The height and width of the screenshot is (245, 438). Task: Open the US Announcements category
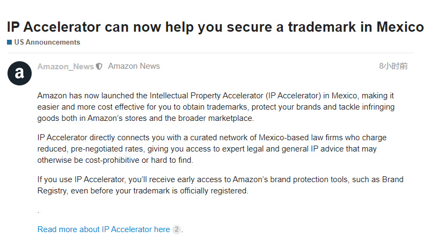(x=47, y=42)
